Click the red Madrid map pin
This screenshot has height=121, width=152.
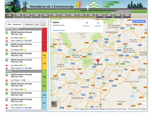click(x=98, y=61)
